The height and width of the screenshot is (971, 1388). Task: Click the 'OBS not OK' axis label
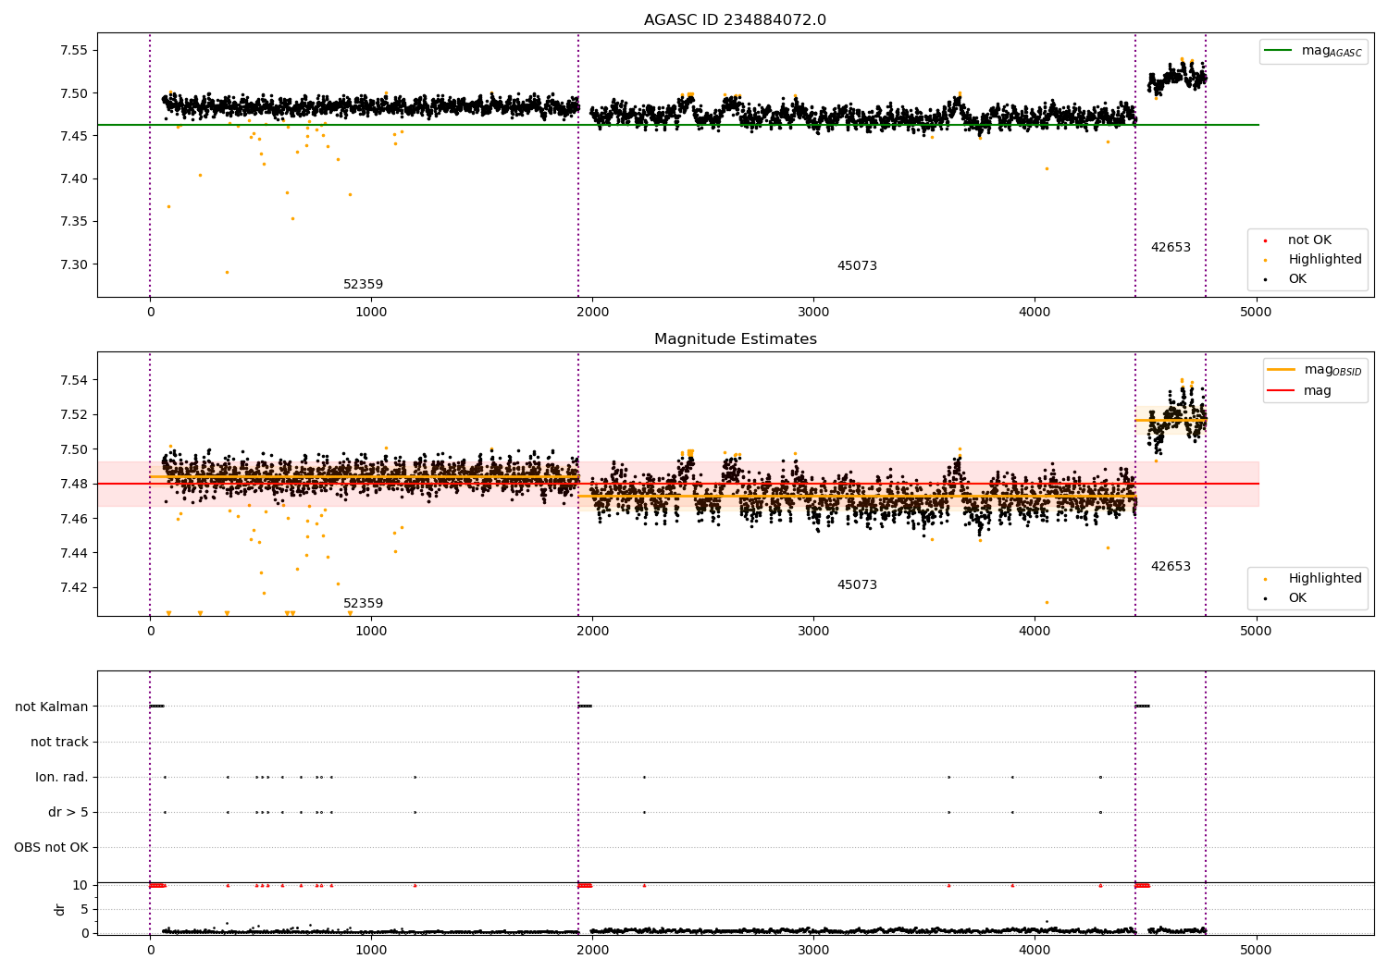[x=51, y=847]
